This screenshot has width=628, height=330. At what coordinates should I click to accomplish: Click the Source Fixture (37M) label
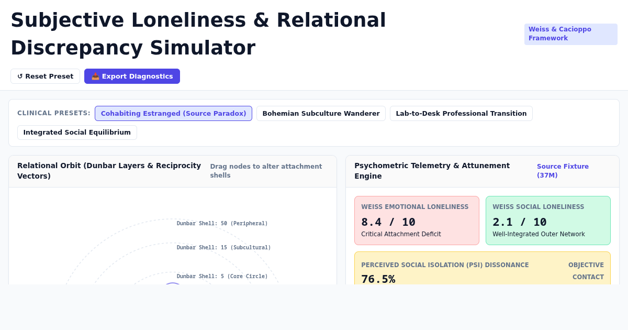[563, 171]
